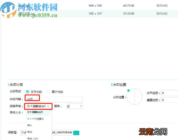
Task: Select the 文字水印 radio button
Action: click(x=27, y=92)
